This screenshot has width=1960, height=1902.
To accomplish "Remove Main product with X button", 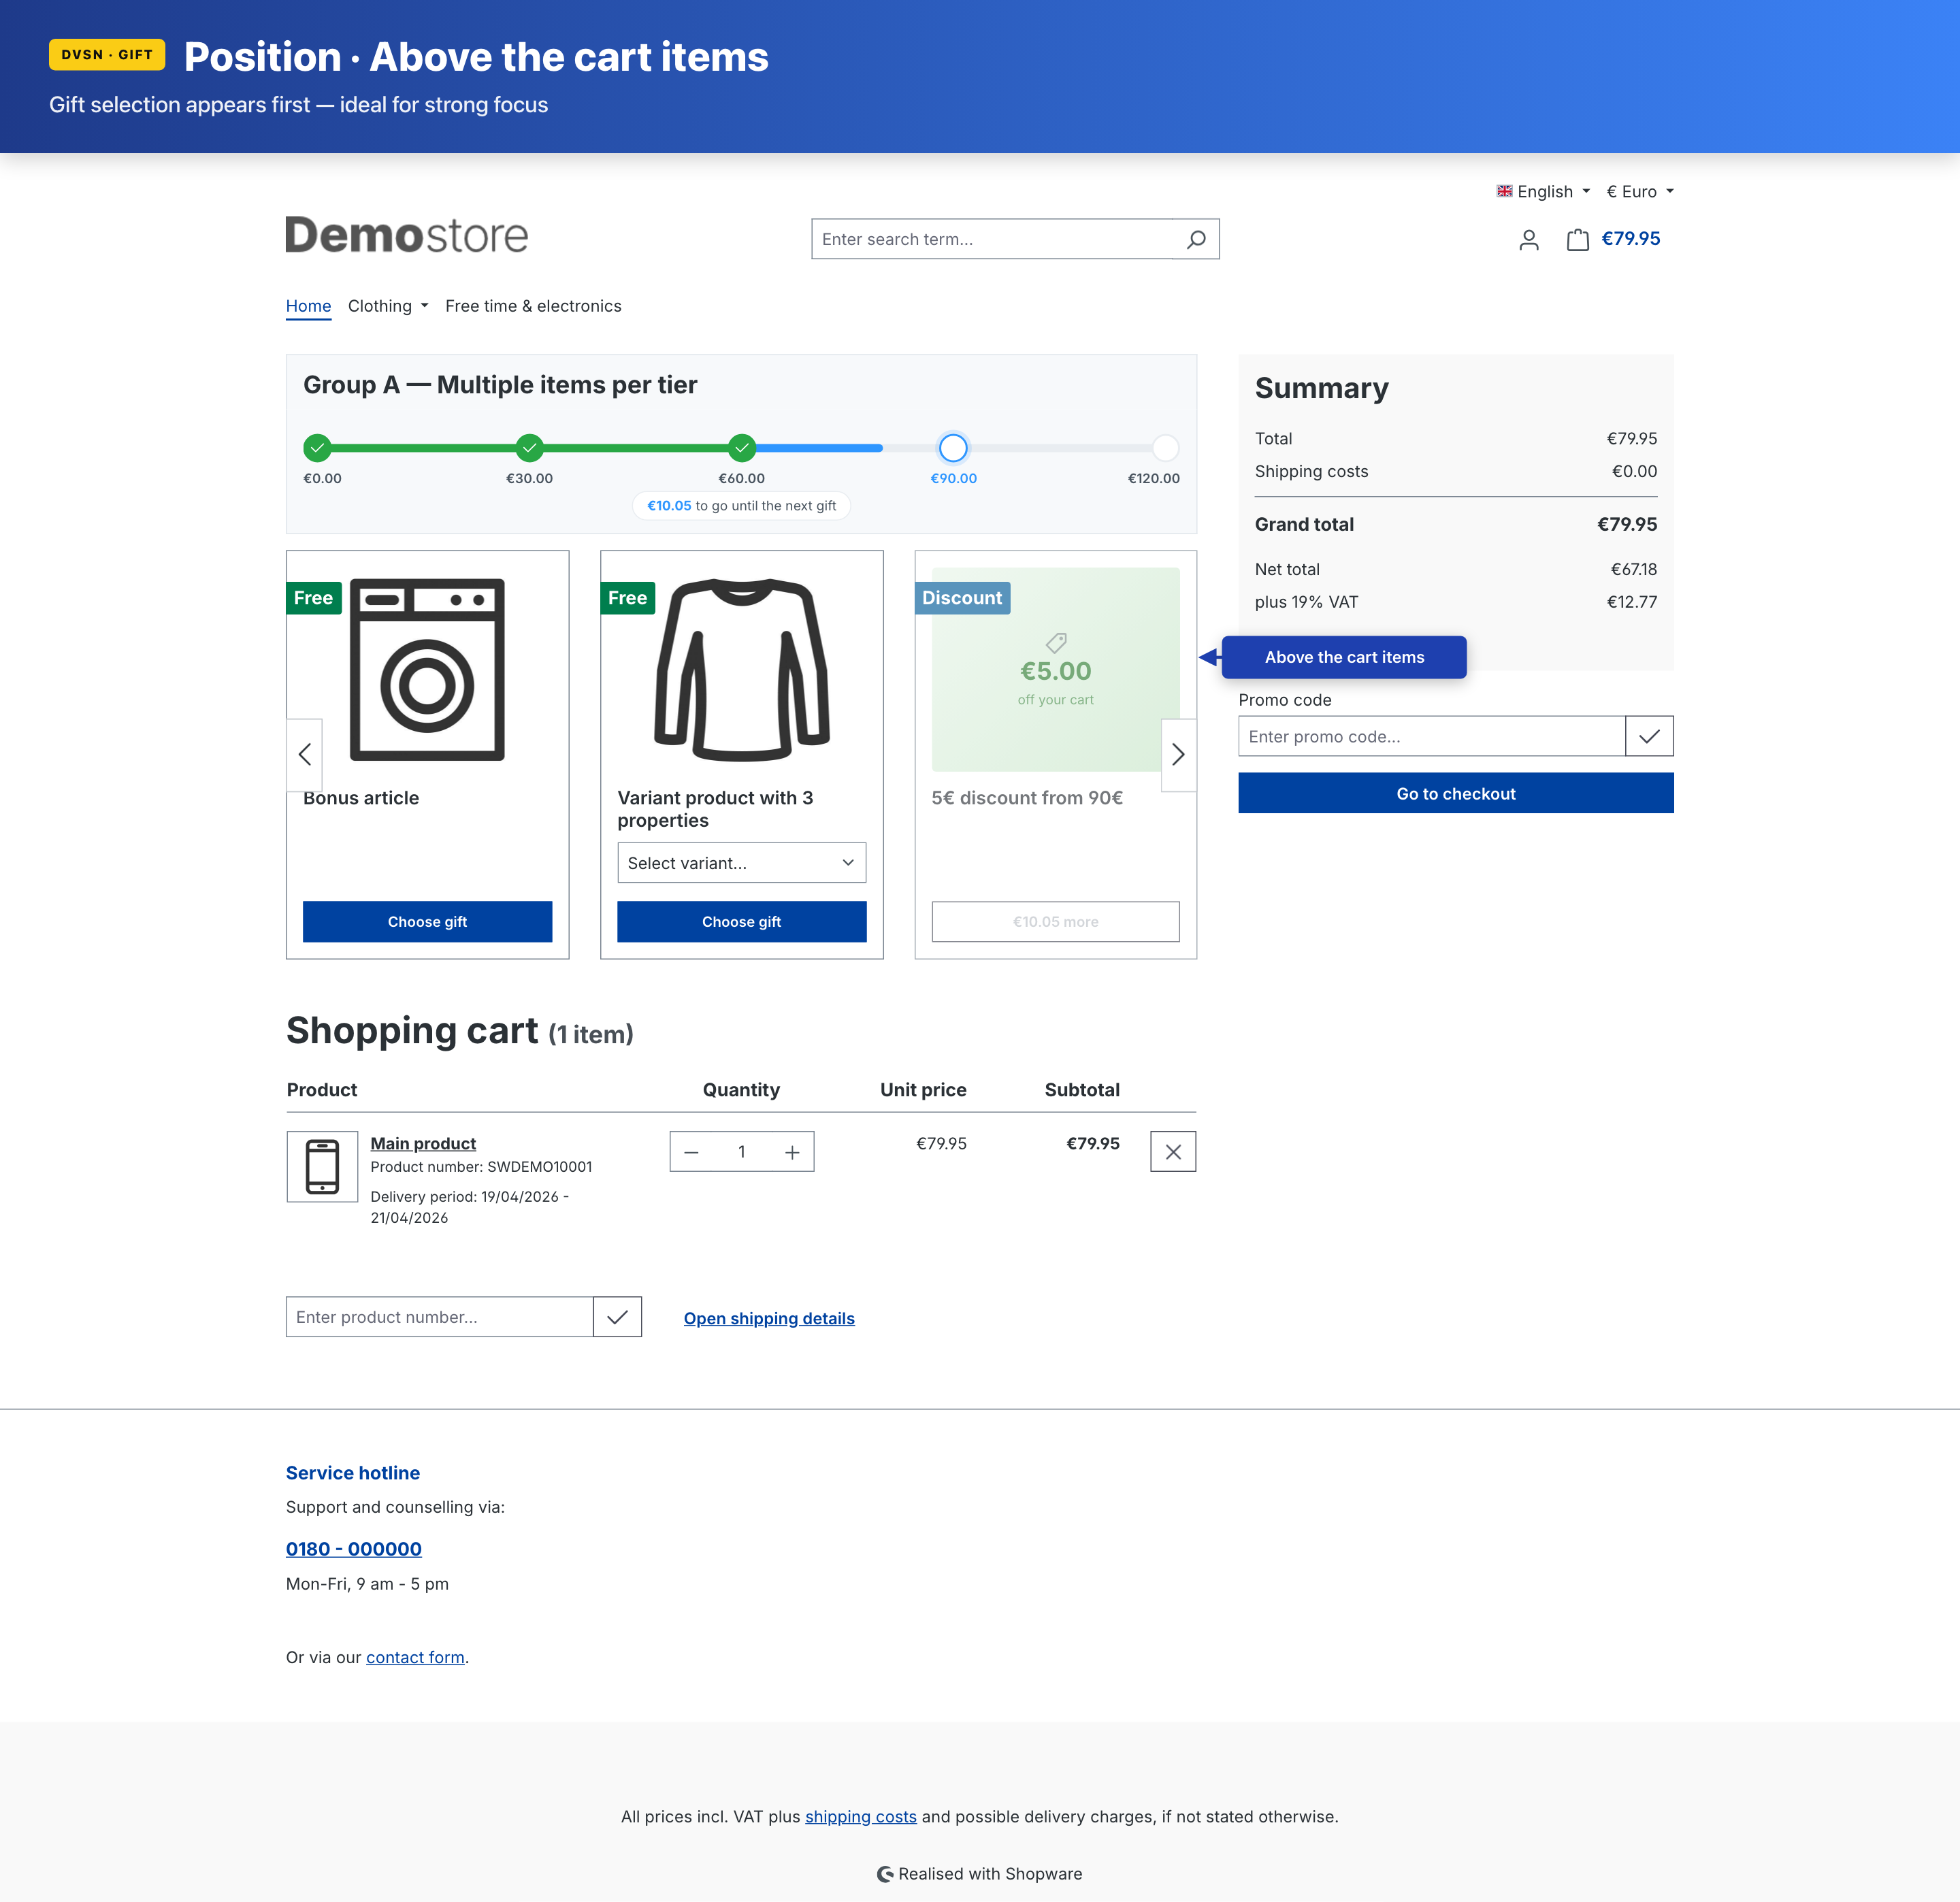I will pos(1172,1152).
